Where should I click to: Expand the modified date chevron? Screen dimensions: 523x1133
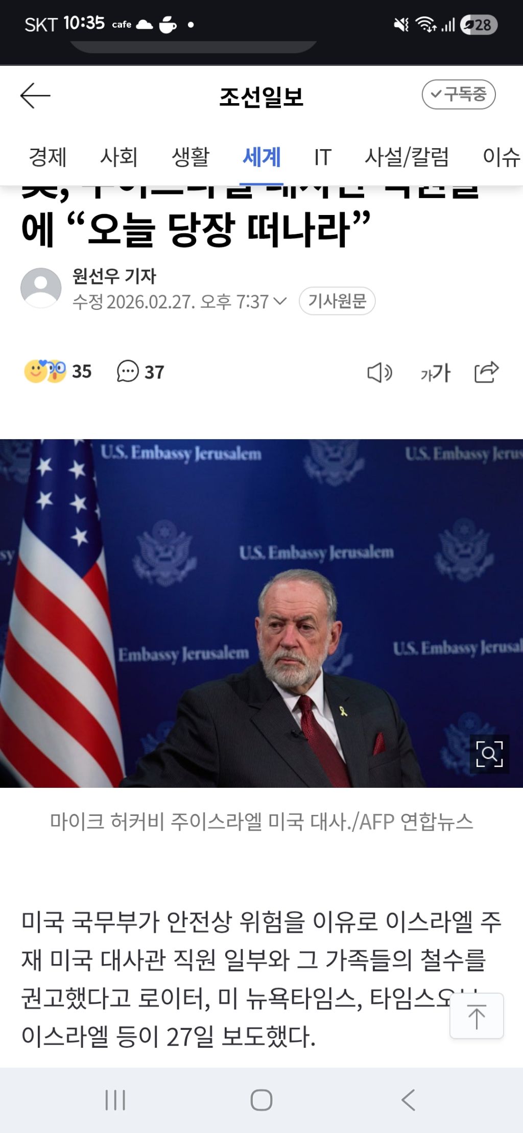click(x=280, y=301)
